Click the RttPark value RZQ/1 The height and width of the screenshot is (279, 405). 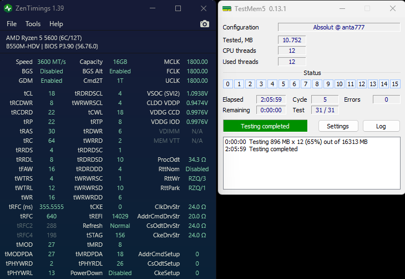tap(197, 188)
